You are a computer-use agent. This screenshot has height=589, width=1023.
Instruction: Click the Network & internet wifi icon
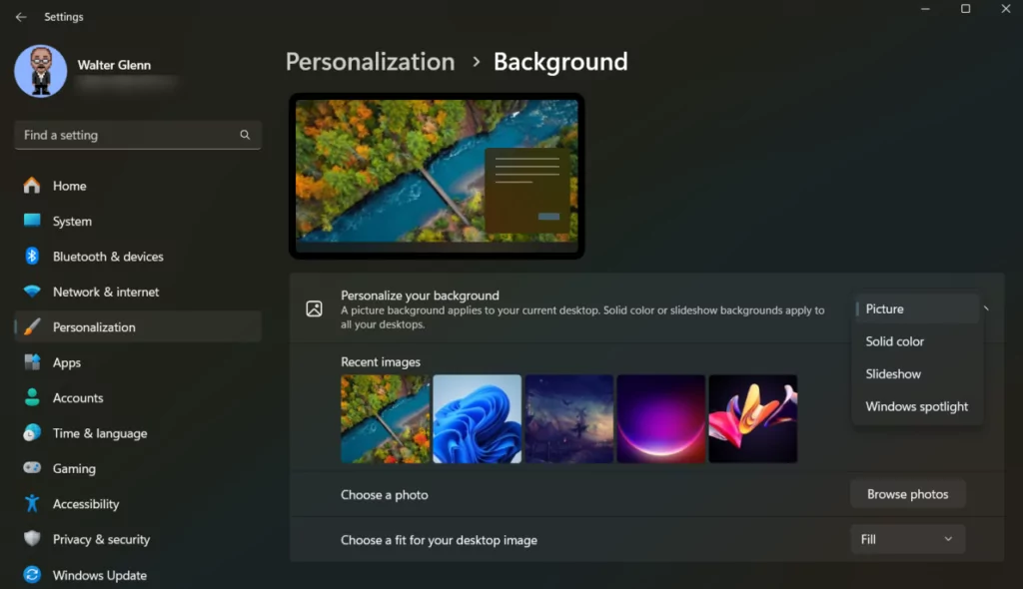[31, 292]
